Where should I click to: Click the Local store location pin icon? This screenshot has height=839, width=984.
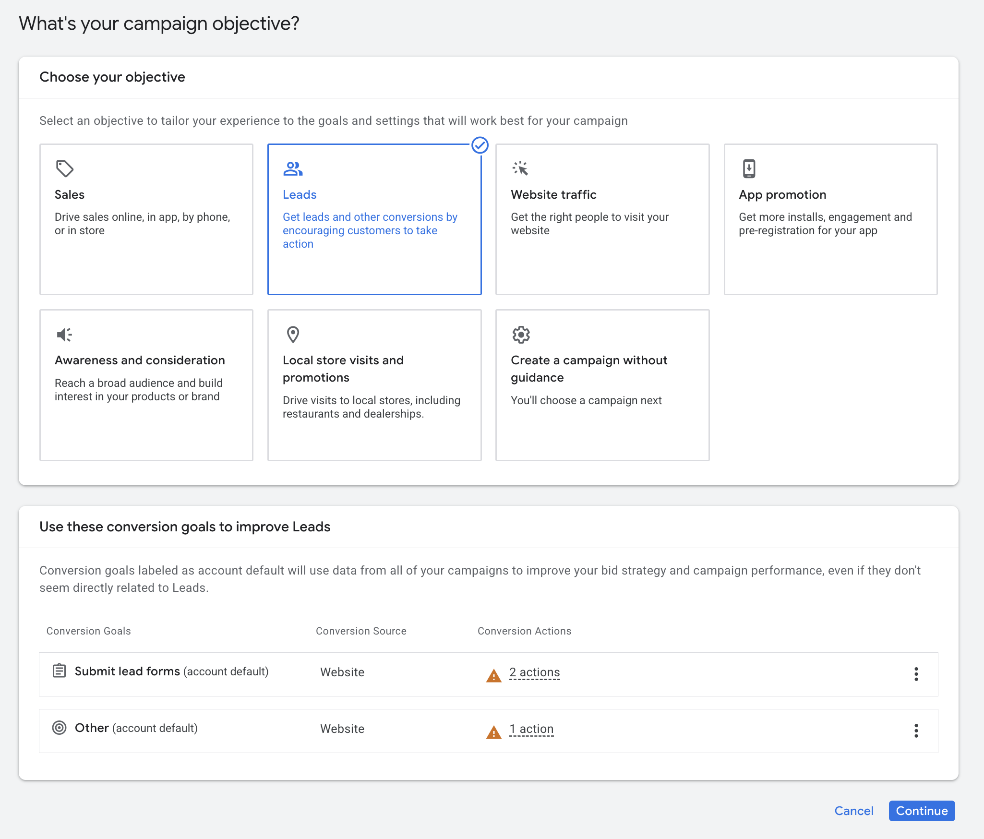(x=293, y=335)
